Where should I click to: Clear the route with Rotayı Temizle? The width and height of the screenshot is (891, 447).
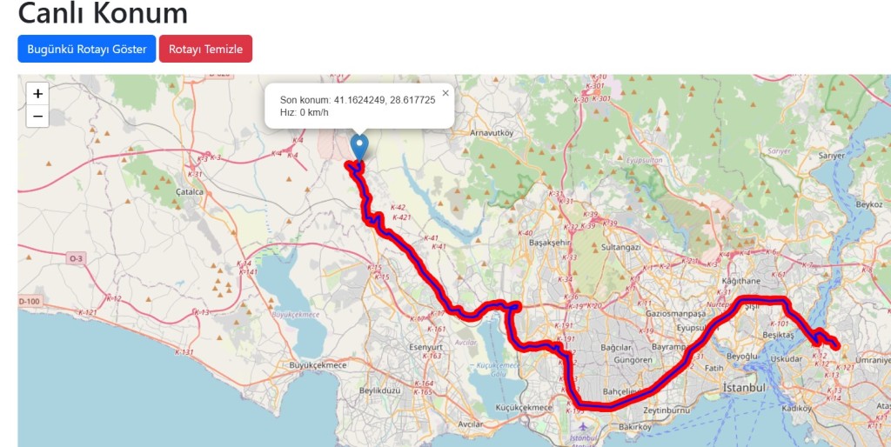[205, 49]
